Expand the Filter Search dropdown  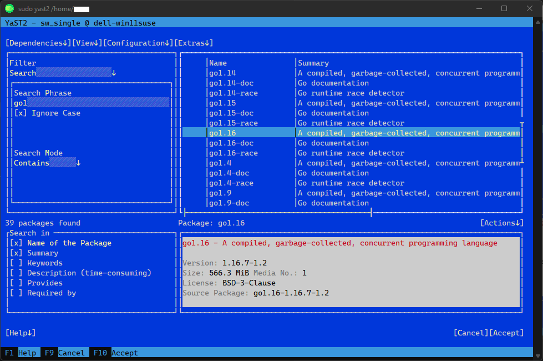pos(63,73)
